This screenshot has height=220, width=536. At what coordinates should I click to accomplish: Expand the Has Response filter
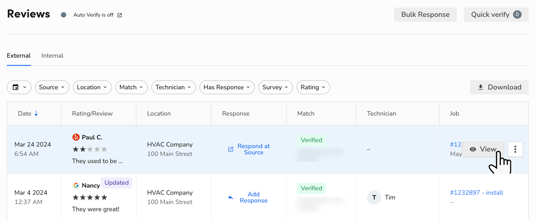click(227, 87)
